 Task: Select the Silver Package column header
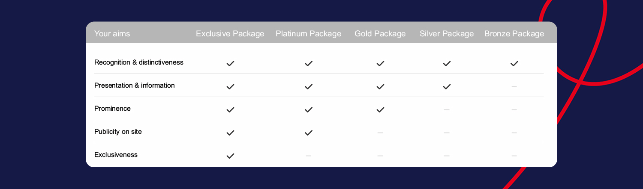tap(447, 34)
